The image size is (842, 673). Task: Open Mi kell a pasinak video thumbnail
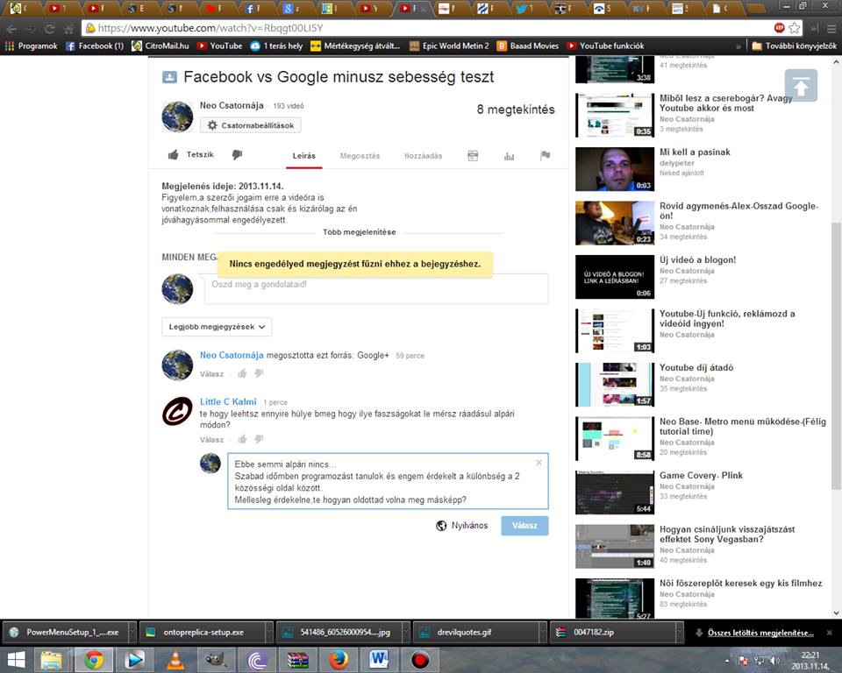615,169
